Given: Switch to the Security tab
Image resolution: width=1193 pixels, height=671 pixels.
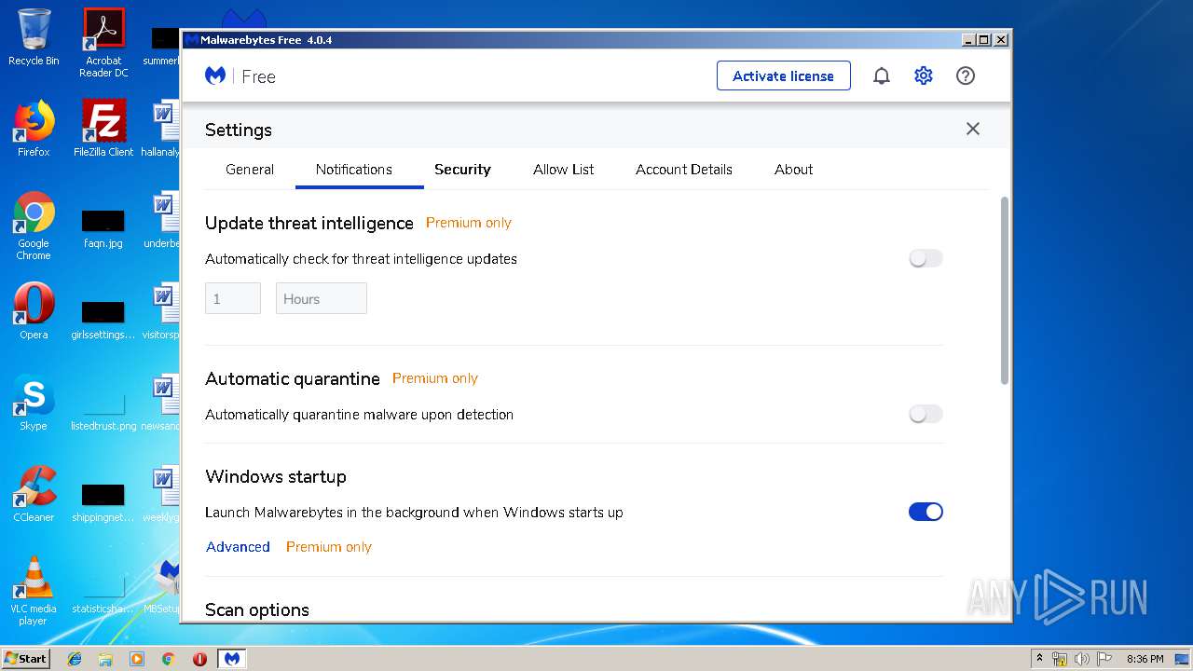Looking at the screenshot, I should coord(462,170).
